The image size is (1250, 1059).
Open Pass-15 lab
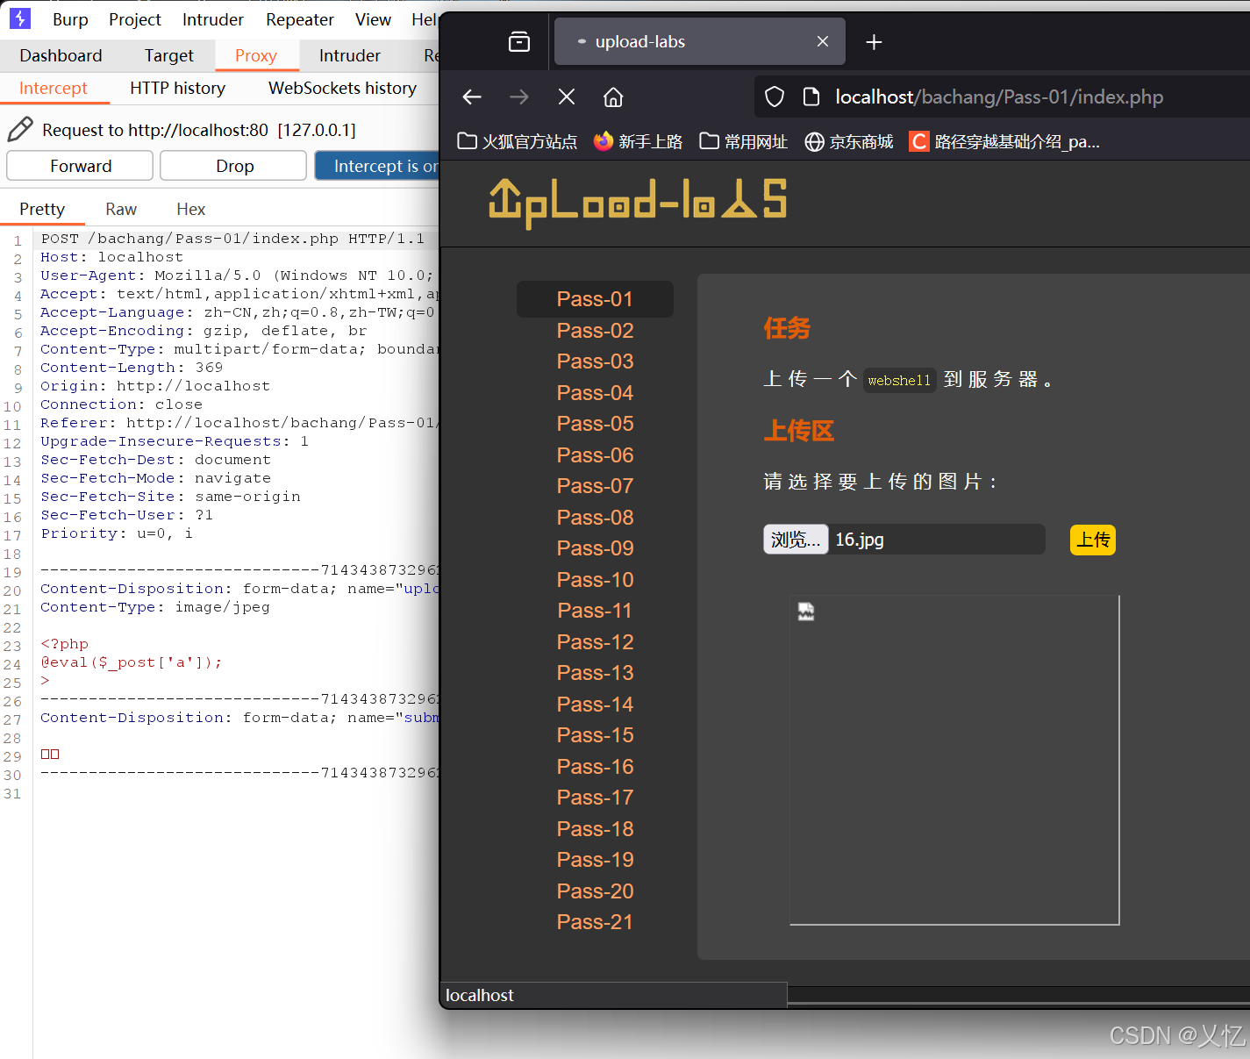click(x=595, y=735)
